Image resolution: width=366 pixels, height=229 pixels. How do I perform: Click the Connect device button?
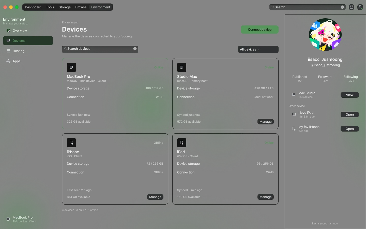click(260, 30)
